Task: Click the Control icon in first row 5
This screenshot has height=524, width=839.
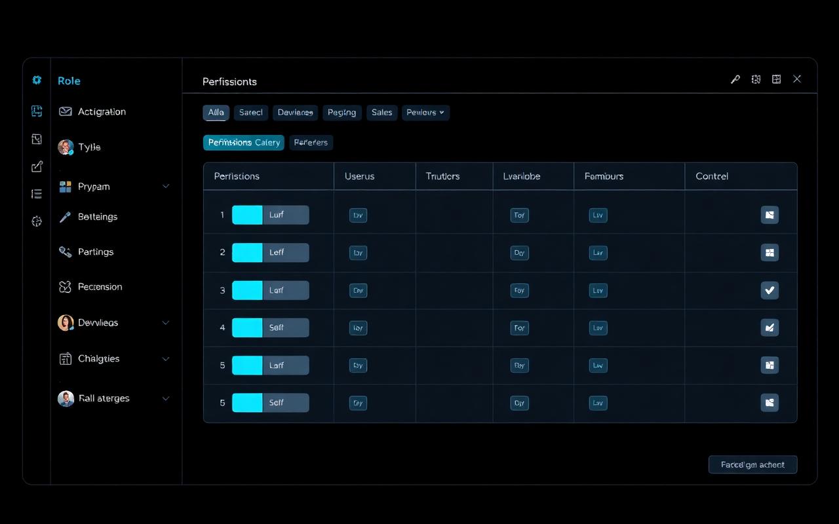Action: pos(770,365)
